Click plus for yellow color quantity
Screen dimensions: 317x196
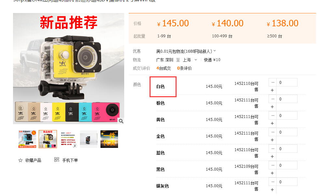pos(272,124)
